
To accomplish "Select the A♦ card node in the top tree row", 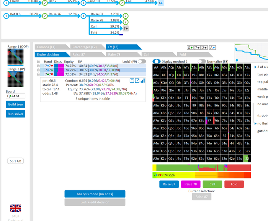I will (161, 3).
